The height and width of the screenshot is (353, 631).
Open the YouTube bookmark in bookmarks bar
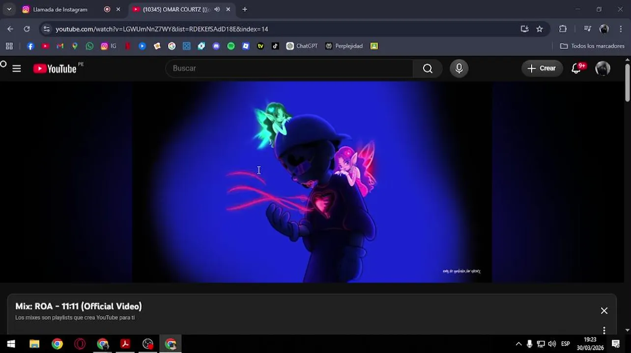point(45,46)
